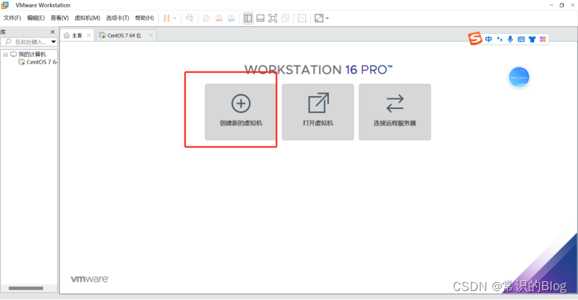This screenshot has height=300, width=578.
Task: Toggle the 中 Chinese/English input mode
Action: coord(488,39)
